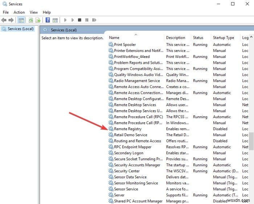Viewport: 254px width, 204px height.
Task: Open the Help menu
Action: [47, 12]
